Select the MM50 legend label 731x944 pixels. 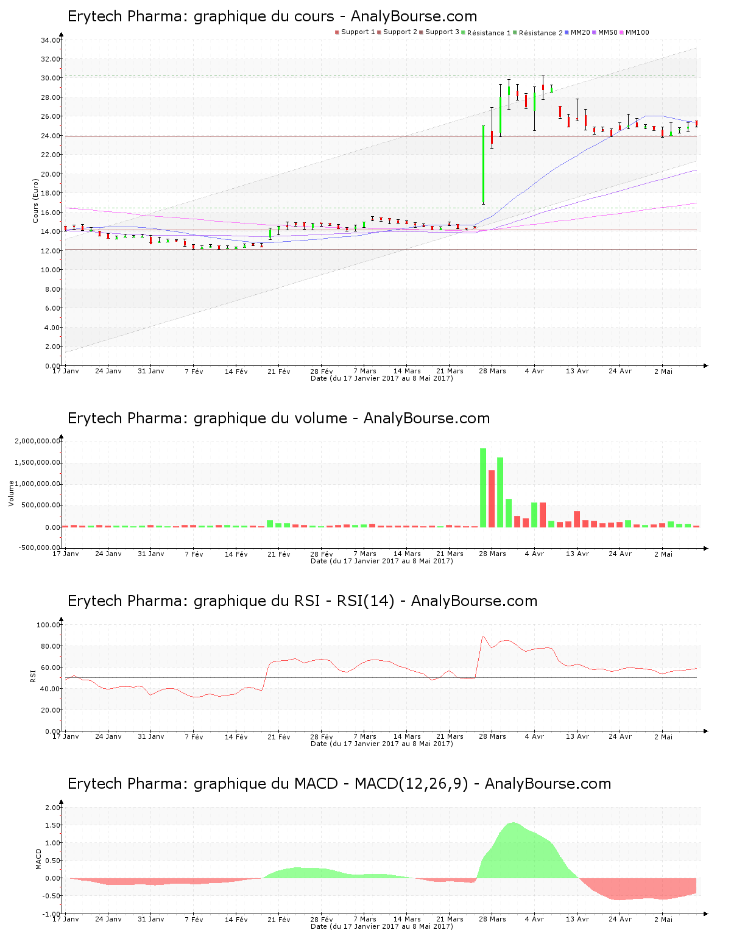click(608, 32)
